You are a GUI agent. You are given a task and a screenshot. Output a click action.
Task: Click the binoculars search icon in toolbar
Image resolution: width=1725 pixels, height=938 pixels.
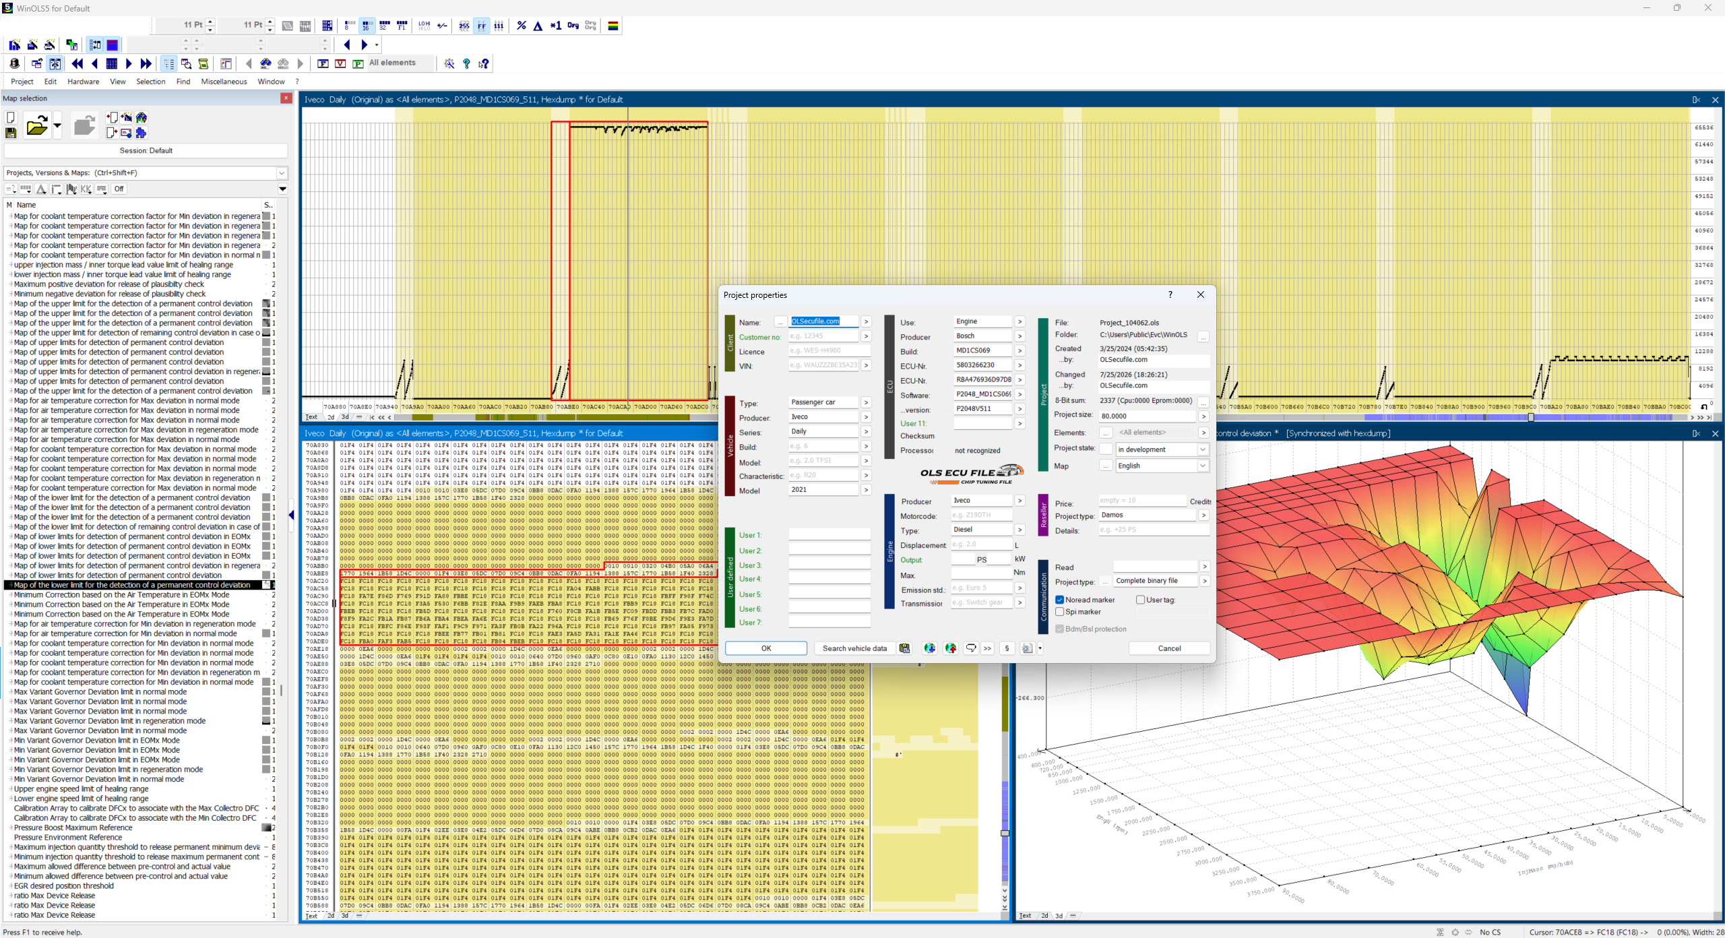pyautogui.click(x=265, y=63)
